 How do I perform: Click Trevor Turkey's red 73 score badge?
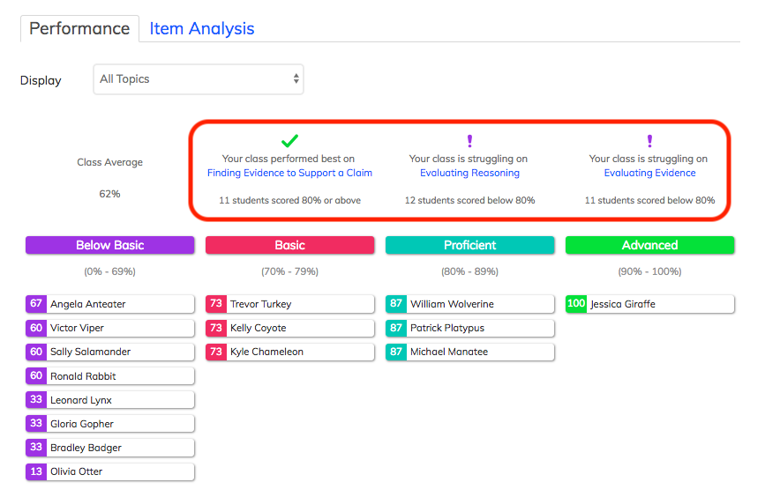tap(216, 303)
